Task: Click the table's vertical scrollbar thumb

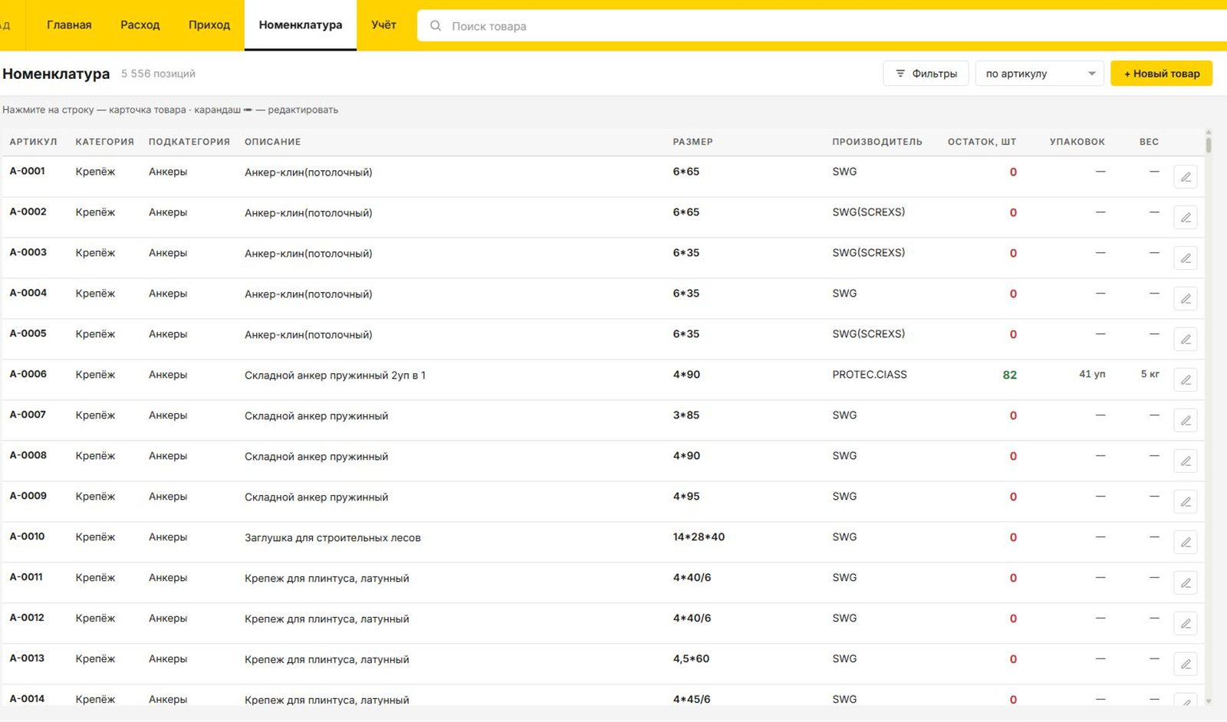Action: pyautogui.click(x=1209, y=145)
